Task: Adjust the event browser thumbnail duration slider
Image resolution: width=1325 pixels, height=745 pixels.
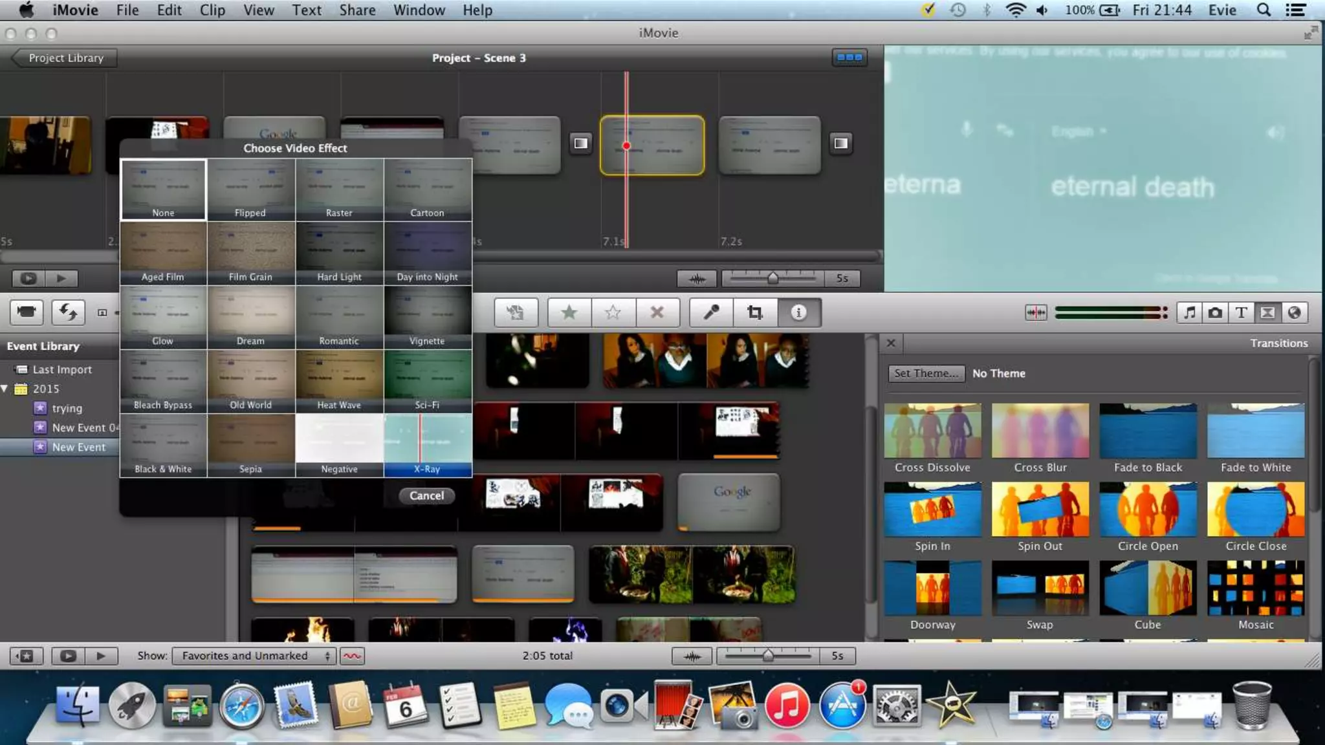Action: pos(768,656)
